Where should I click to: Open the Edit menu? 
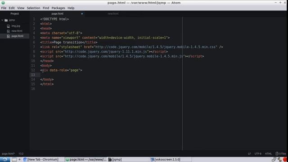pos(12,8)
